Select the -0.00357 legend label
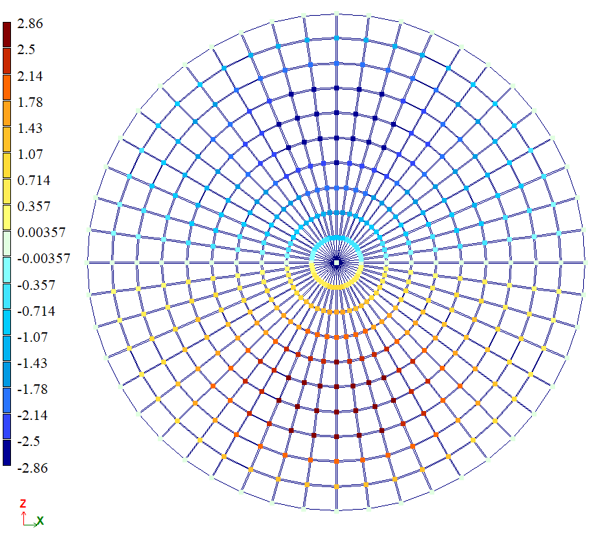This screenshot has height=535, width=599. (x=43, y=259)
